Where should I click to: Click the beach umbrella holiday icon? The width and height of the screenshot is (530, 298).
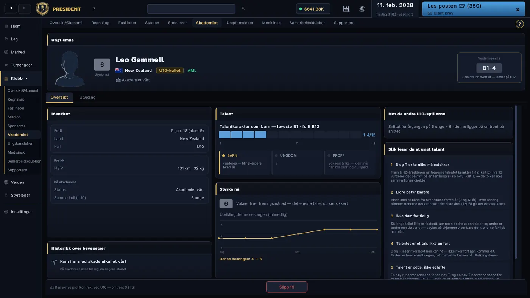click(362, 9)
